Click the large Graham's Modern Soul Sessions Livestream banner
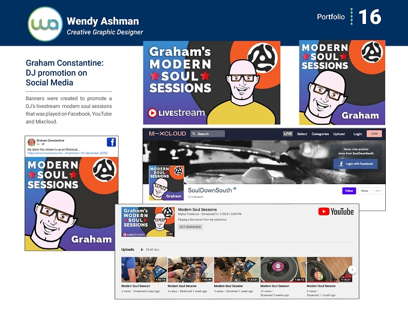Image resolution: width=408 pixels, height=315 pixels. click(x=212, y=82)
